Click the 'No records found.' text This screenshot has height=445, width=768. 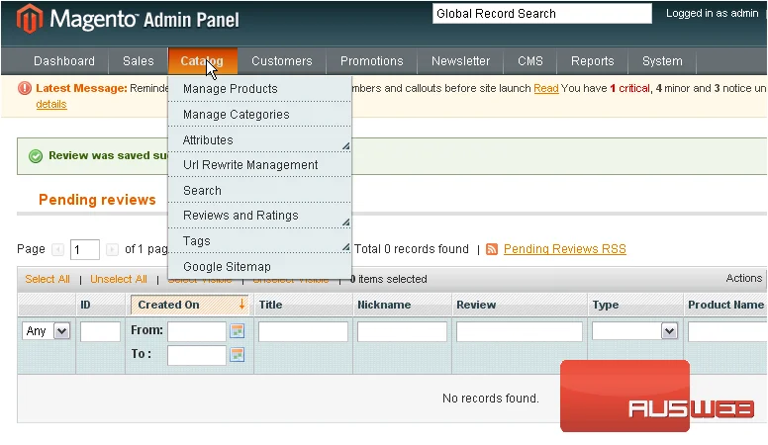[x=490, y=398]
